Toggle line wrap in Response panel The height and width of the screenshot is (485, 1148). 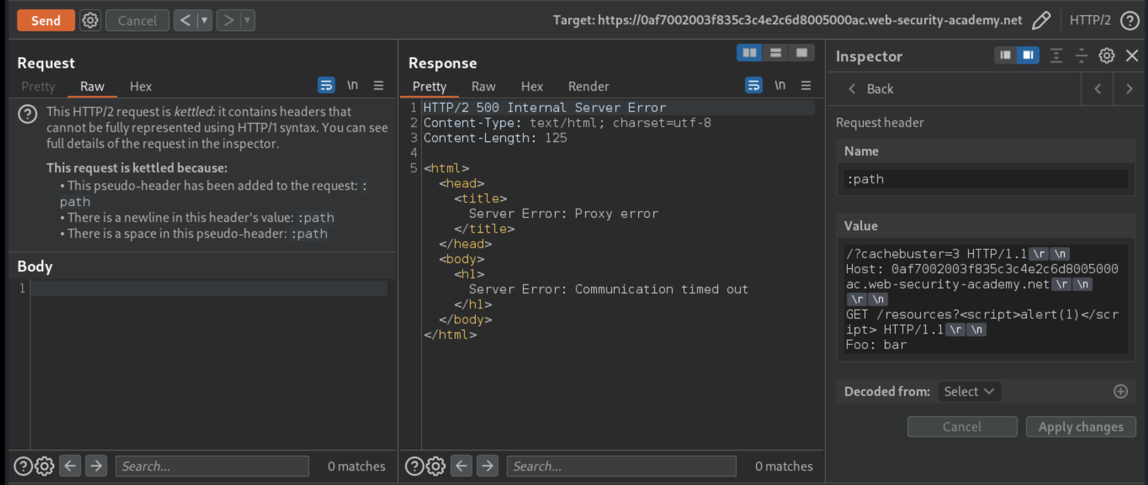point(754,85)
